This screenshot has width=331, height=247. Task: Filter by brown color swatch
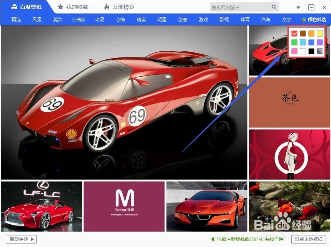point(303,34)
